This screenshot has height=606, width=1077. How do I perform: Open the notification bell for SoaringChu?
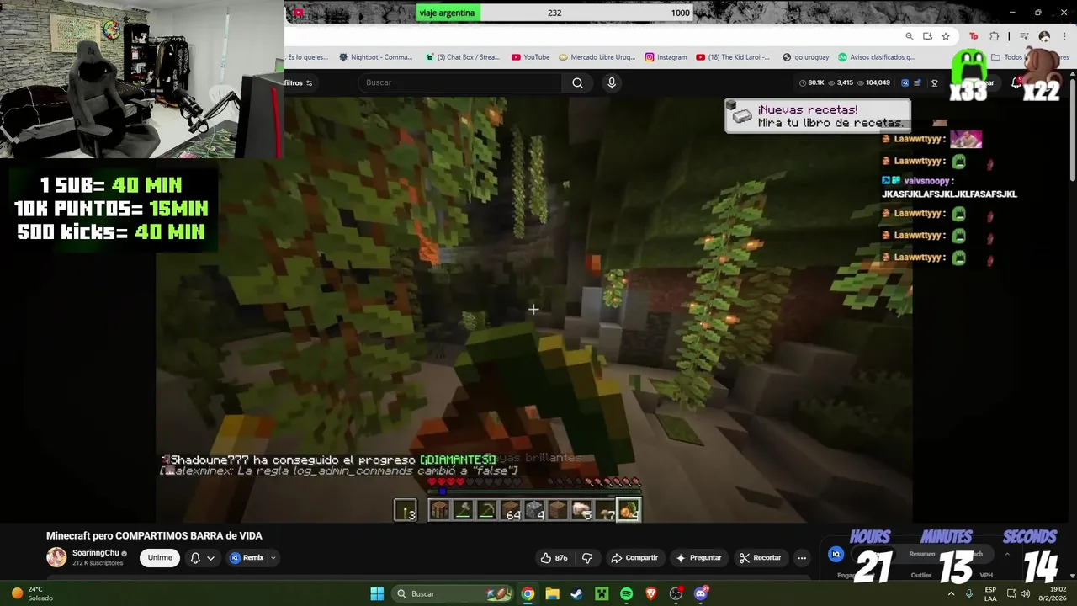coord(195,557)
